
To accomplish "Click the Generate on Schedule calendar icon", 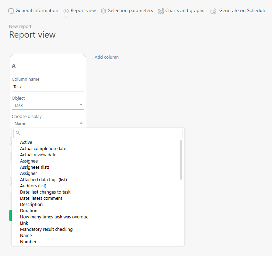I will (213, 11).
